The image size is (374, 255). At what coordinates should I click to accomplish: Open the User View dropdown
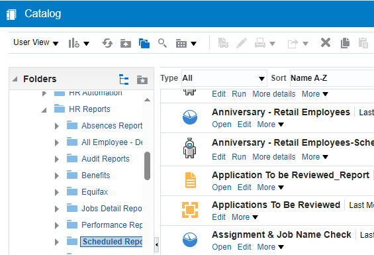(36, 42)
